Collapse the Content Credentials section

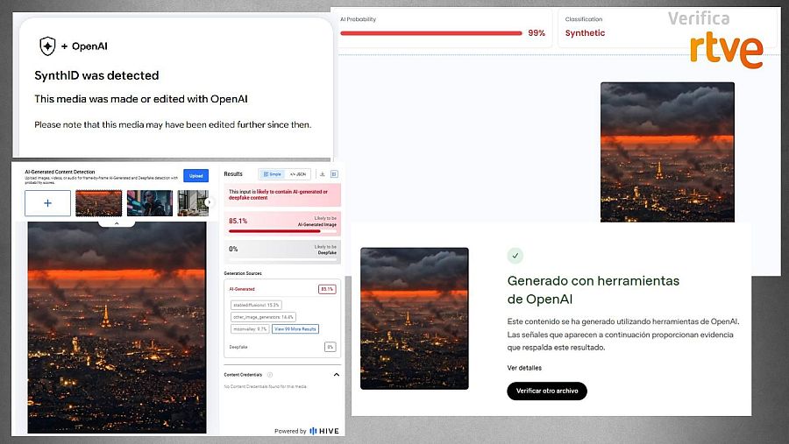pyautogui.click(x=336, y=375)
